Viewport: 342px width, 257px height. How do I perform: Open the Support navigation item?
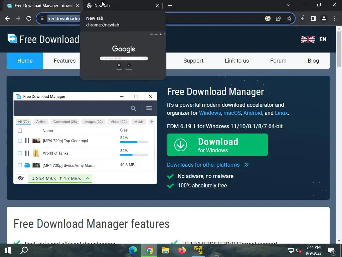193,61
